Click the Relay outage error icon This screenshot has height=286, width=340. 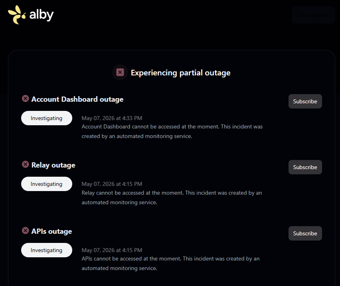click(x=26, y=164)
